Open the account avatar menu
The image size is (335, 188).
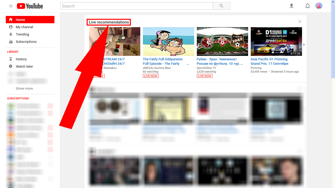(x=319, y=6)
